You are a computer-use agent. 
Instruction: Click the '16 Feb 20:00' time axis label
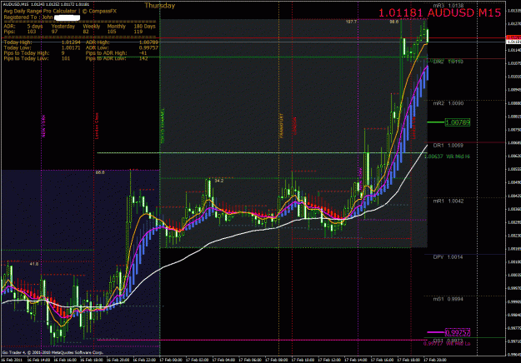click(x=118, y=360)
